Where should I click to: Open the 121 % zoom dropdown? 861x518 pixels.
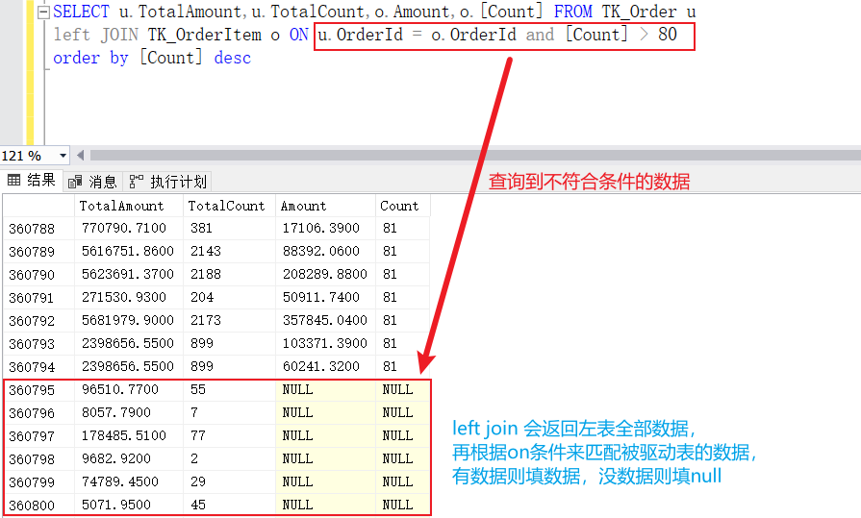(63, 156)
